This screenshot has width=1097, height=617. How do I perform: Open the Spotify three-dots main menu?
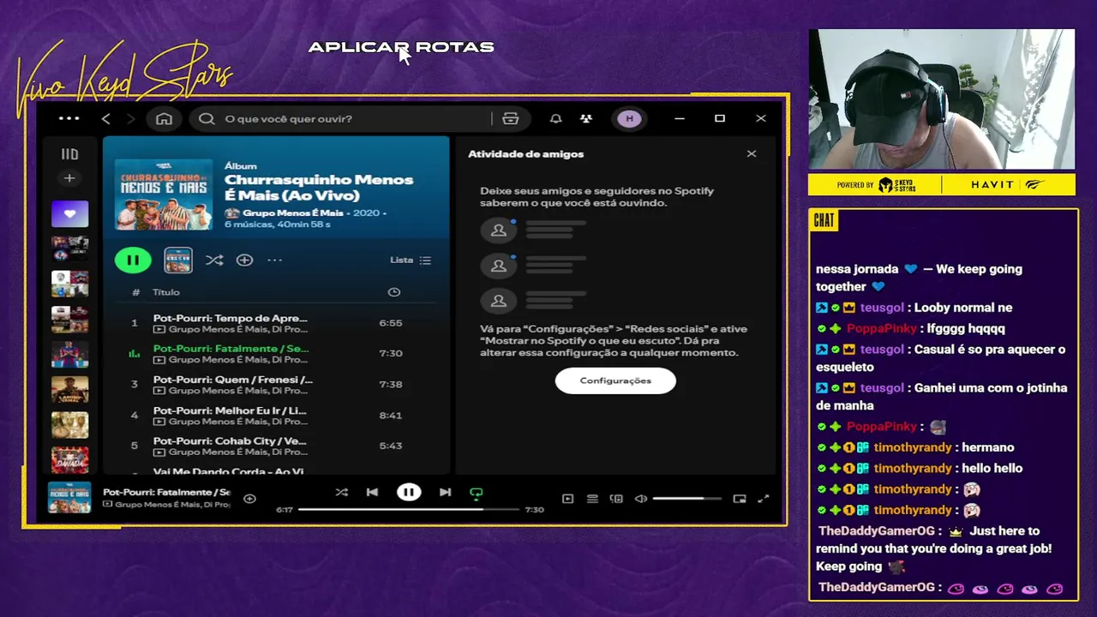tap(69, 119)
